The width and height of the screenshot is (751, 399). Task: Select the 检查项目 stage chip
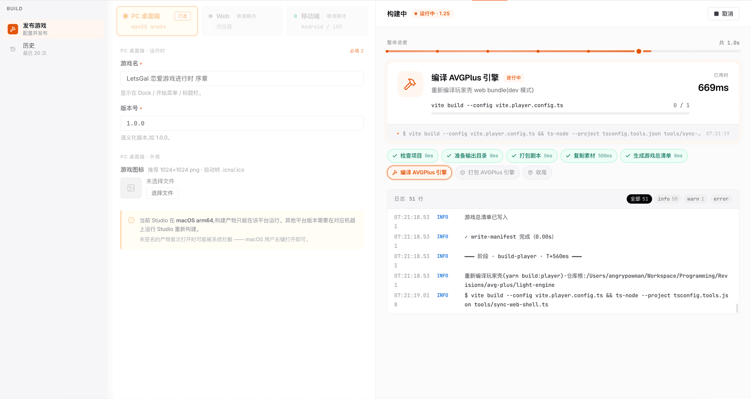(412, 156)
